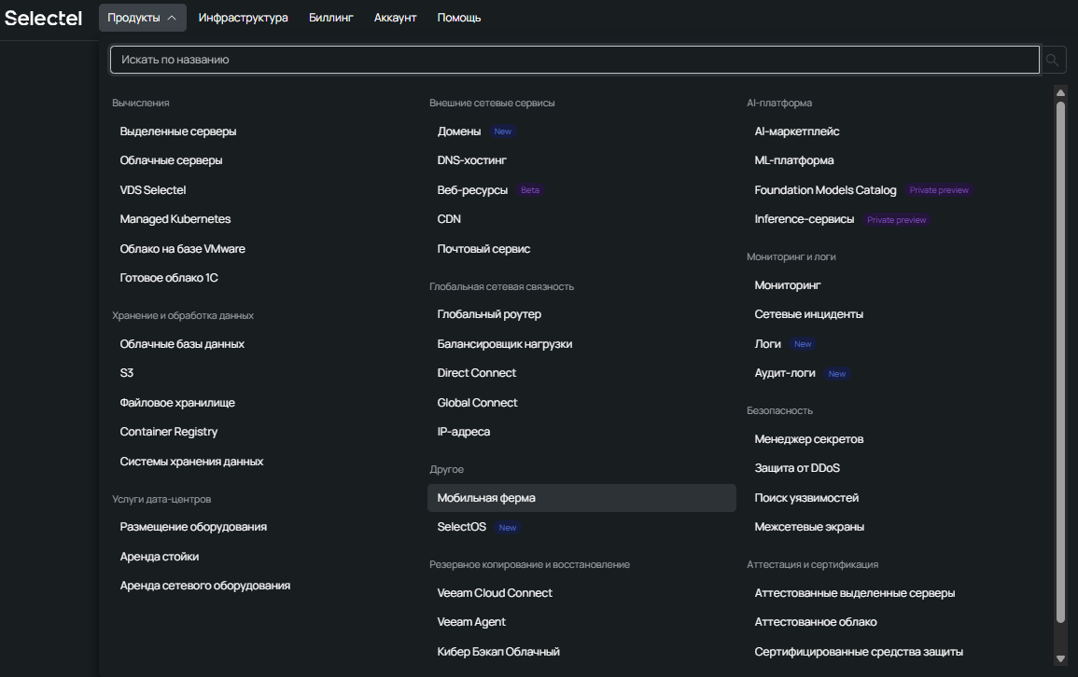This screenshot has height=677, width=1078.
Task: Open the Биллинг menu
Action: 331,18
